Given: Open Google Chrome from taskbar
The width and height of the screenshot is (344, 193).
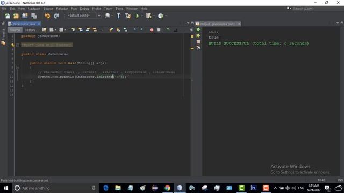Looking at the screenshot, I should pos(167,188).
